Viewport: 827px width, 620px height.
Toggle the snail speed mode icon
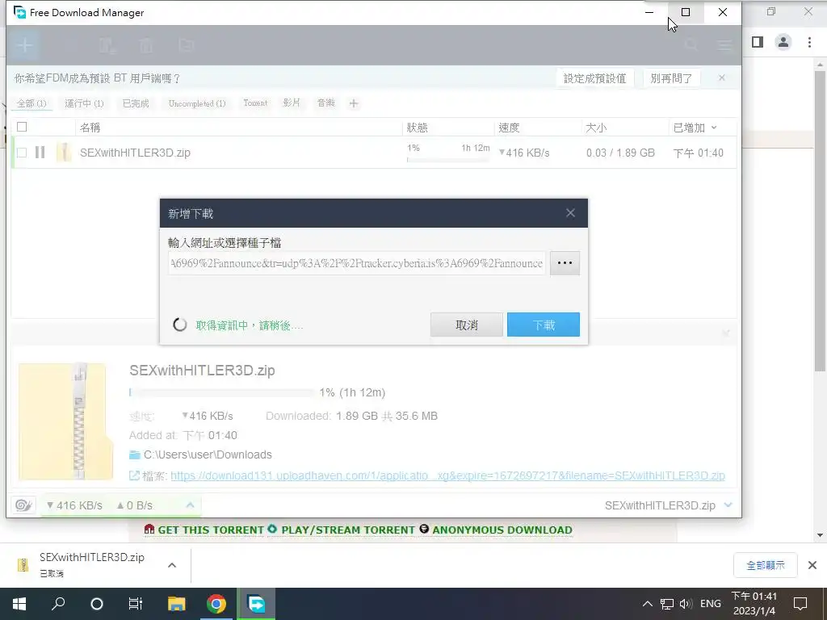click(x=23, y=505)
